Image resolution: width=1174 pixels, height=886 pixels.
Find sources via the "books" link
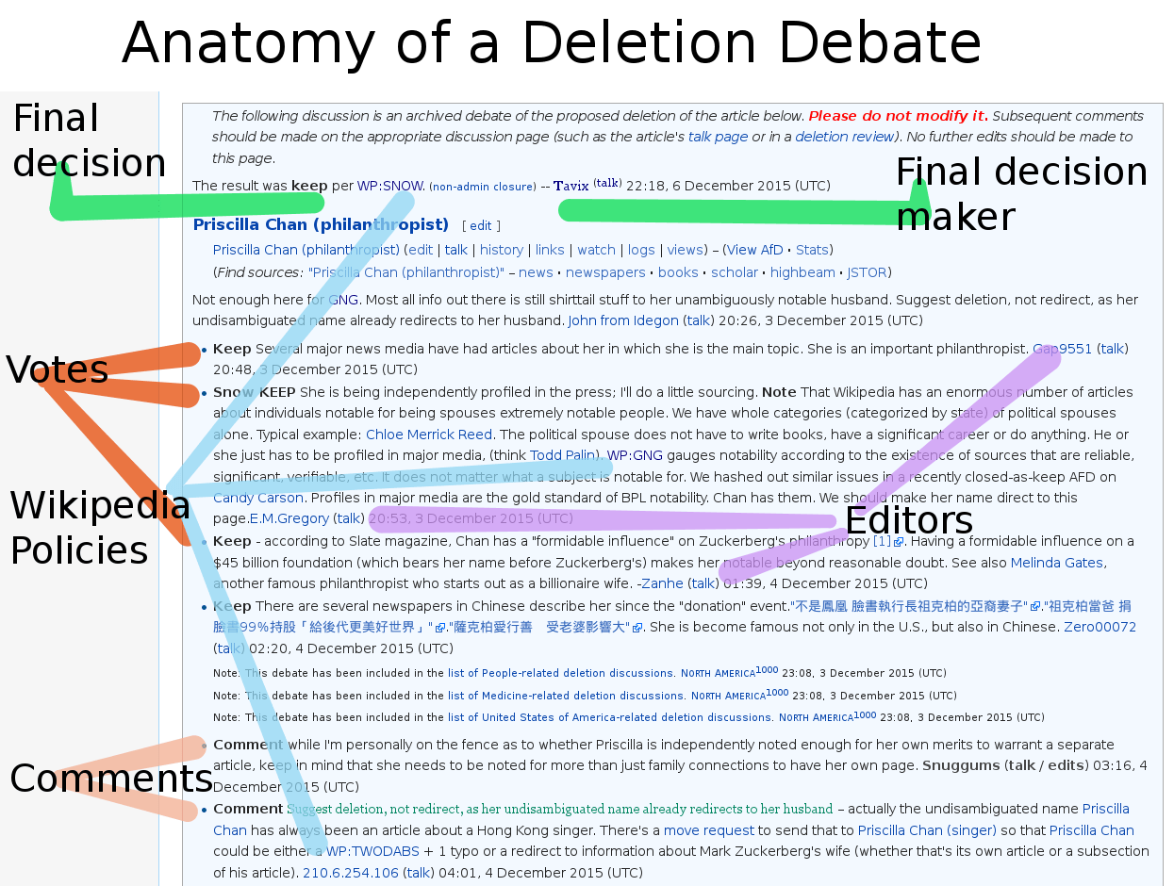click(678, 272)
